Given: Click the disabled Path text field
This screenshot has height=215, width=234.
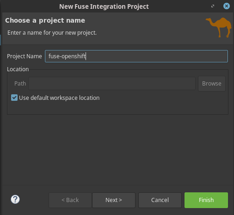Looking at the screenshot, I should click(112, 84).
